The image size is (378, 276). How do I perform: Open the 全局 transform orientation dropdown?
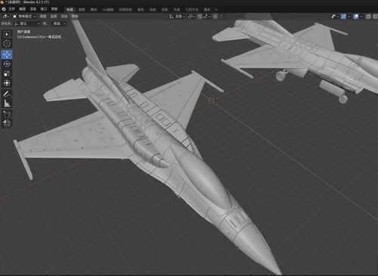(x=177, y=17)
